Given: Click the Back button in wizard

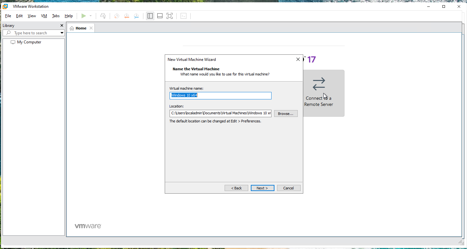Looking at the screenshot, I should point(236,188).
